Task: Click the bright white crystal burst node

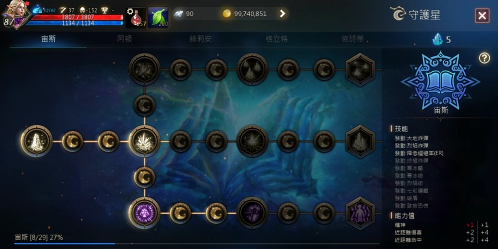Action: (144, 141)
